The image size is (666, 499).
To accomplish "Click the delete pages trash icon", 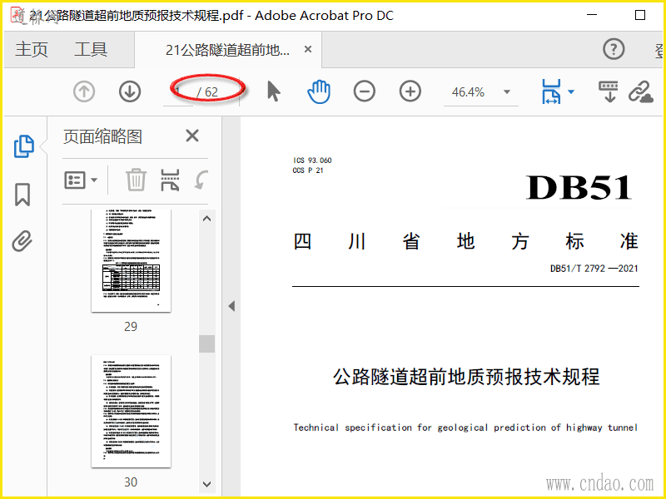I will click(136, 180).
